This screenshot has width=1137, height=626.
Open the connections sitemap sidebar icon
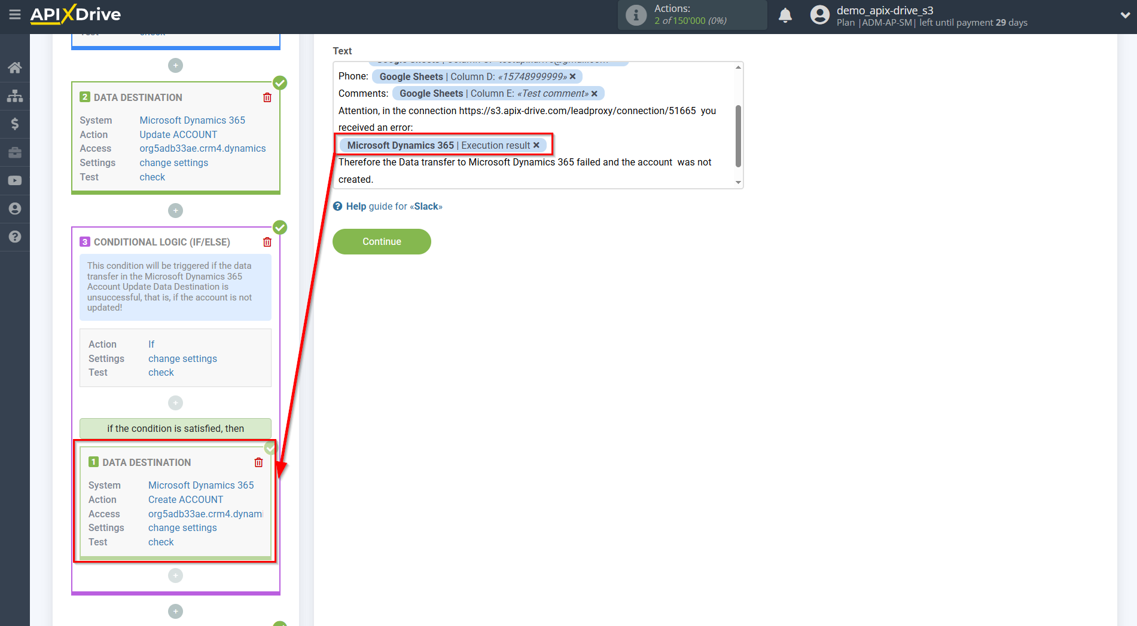[15, 96]
